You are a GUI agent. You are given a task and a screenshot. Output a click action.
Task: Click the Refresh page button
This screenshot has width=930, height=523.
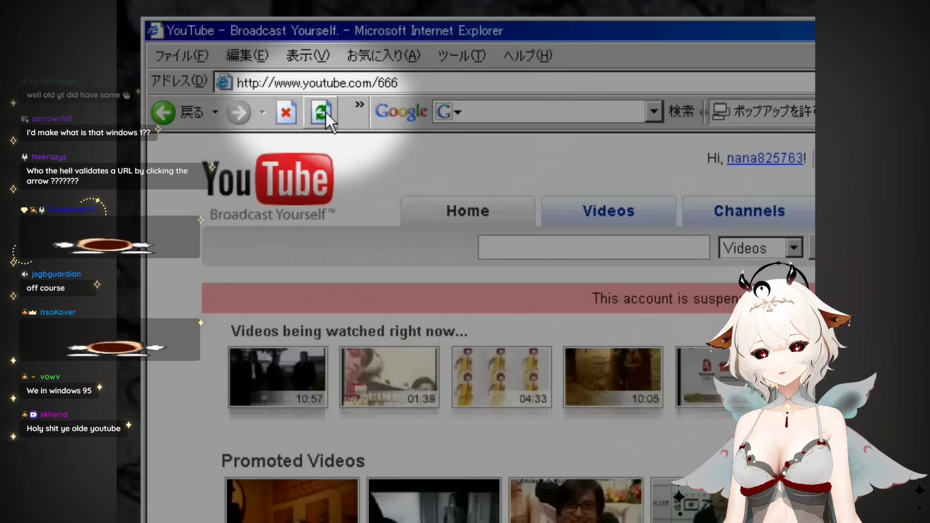coord(321,112)
